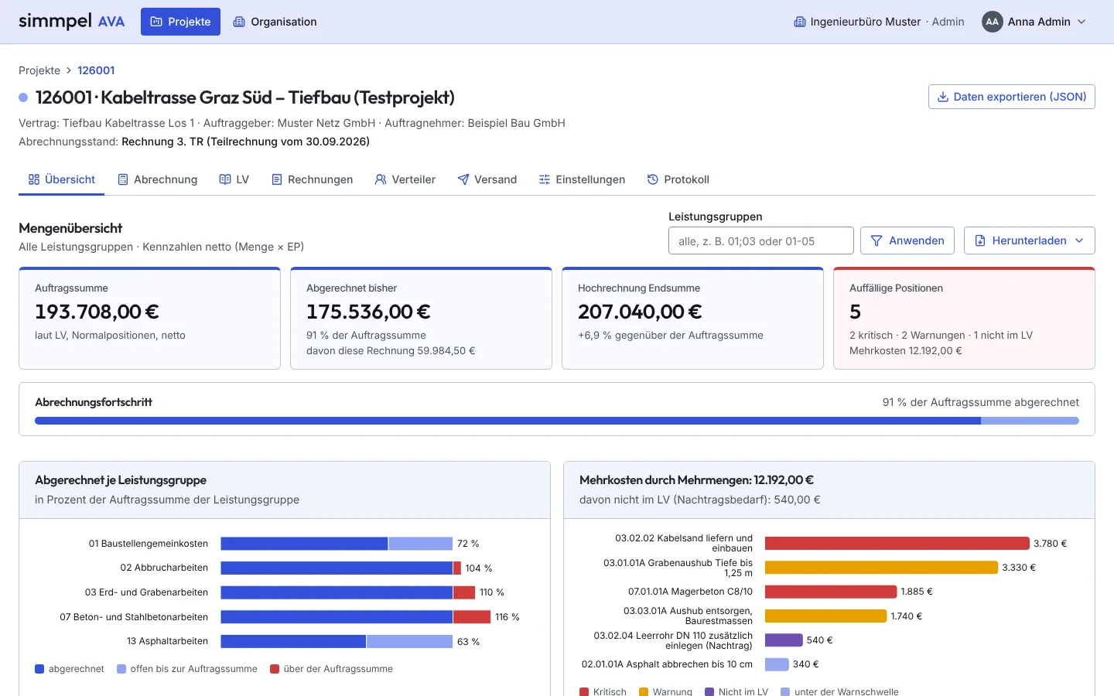
Task: Click the Ingenieurbüro Muster building icon
Action: (x=800, y=22)
